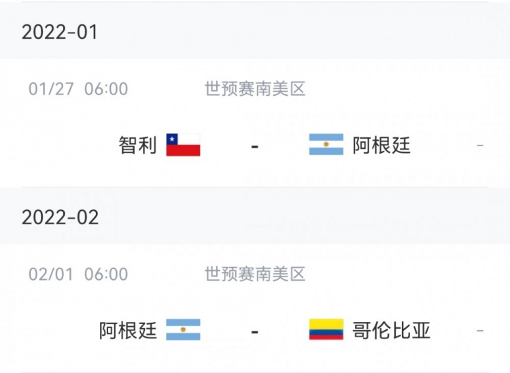Tap the 02/01 06:00 match time
The height and width of the screenshot is (373, 510).
(78, 274)
